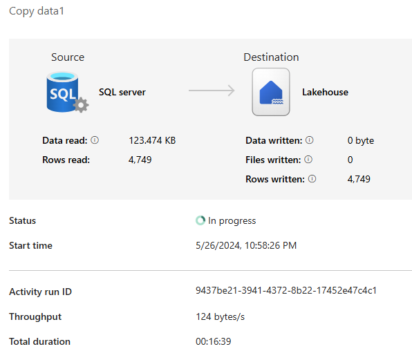Click info icon next to Rows written
This screenshot has width=412, height=351.
click(x=312, y=179)
